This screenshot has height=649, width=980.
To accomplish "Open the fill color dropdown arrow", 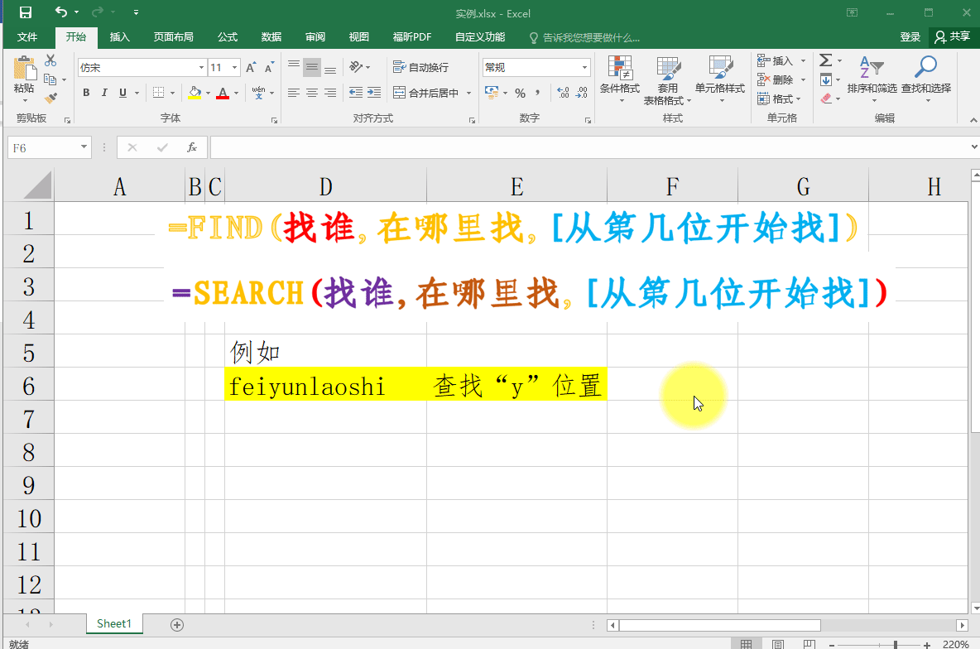I will pyautogui.click(x=208, y=94).
